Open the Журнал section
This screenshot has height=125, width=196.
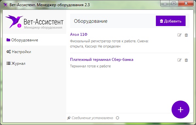point(35,63)
